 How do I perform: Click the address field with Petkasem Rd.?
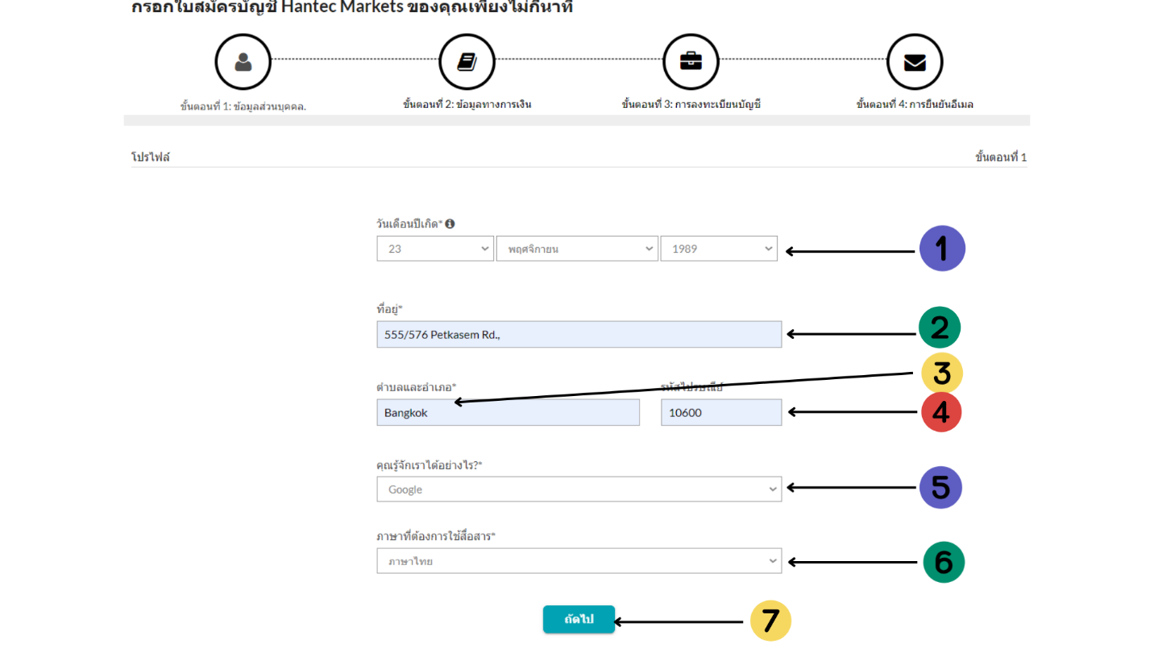coord(579,334)
